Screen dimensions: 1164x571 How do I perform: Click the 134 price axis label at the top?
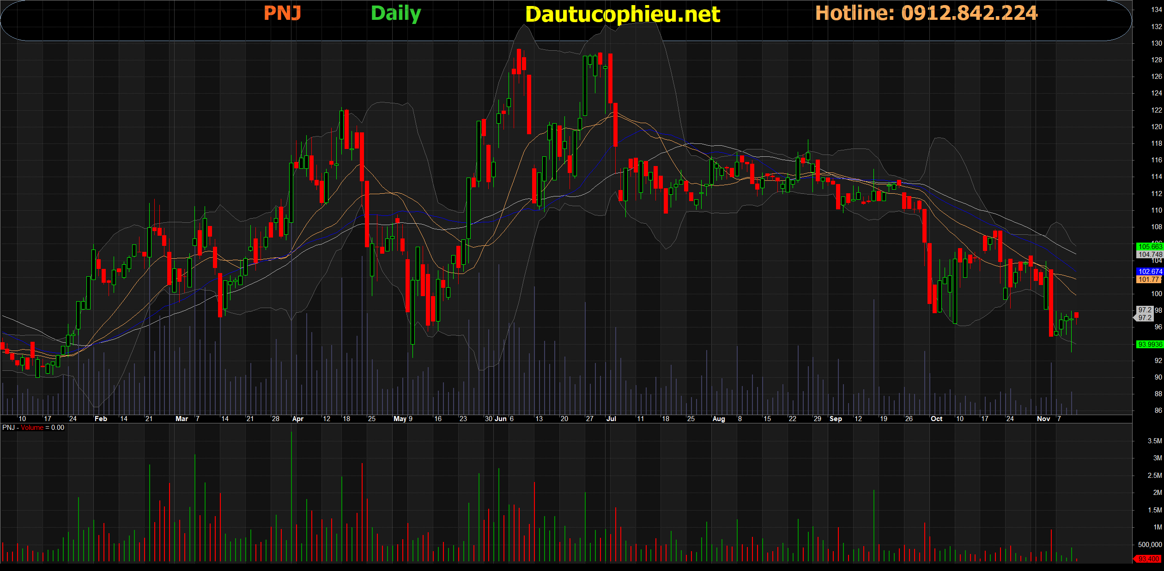tap(1156, 10)
